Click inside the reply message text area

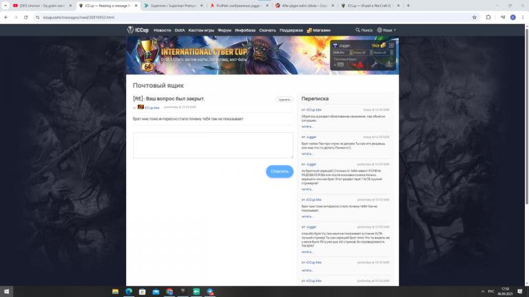click(x=213, y=145)
